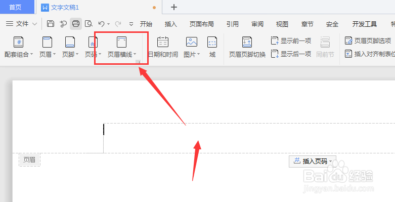This screenshot has width=395, height=202.
Task: Open the 安全 ribbon tab
Action: (x=332, y=24)
